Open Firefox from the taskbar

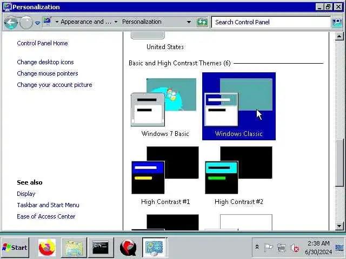click(47, 248)
